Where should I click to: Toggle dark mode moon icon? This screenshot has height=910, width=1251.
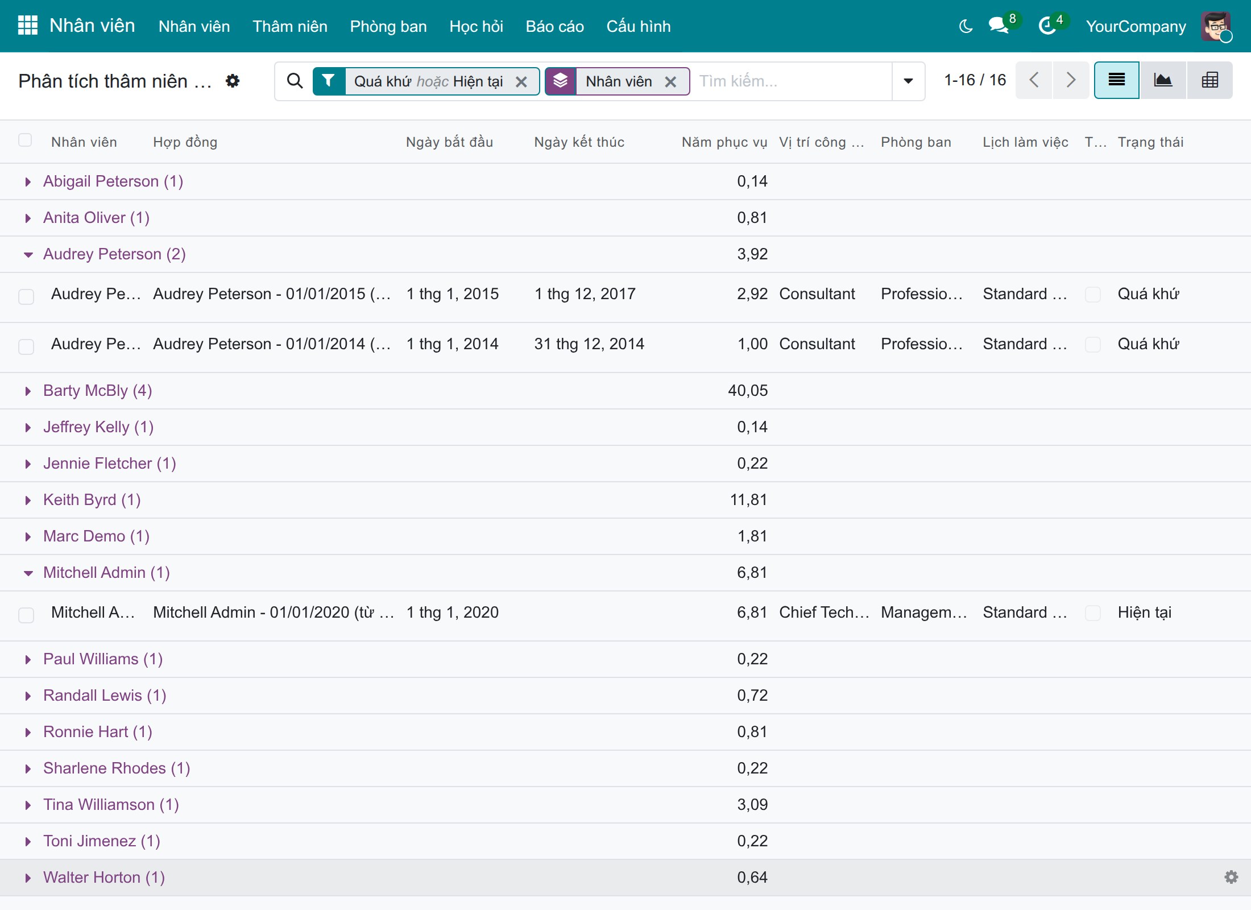tap(965, 26)
